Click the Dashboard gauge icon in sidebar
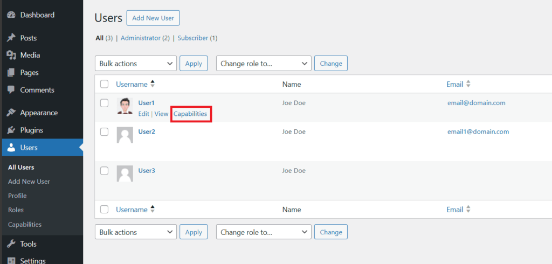The height and width of the screenshot is (264, 552). (11, 15)
